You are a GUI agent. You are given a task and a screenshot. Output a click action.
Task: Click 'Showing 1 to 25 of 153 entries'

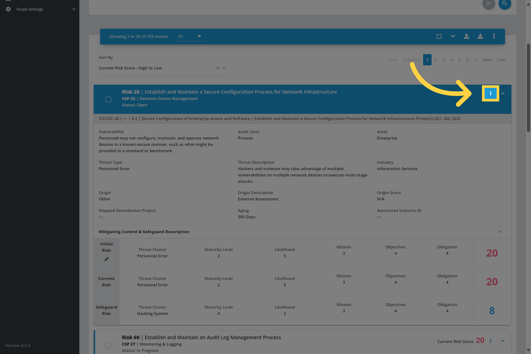139,36
